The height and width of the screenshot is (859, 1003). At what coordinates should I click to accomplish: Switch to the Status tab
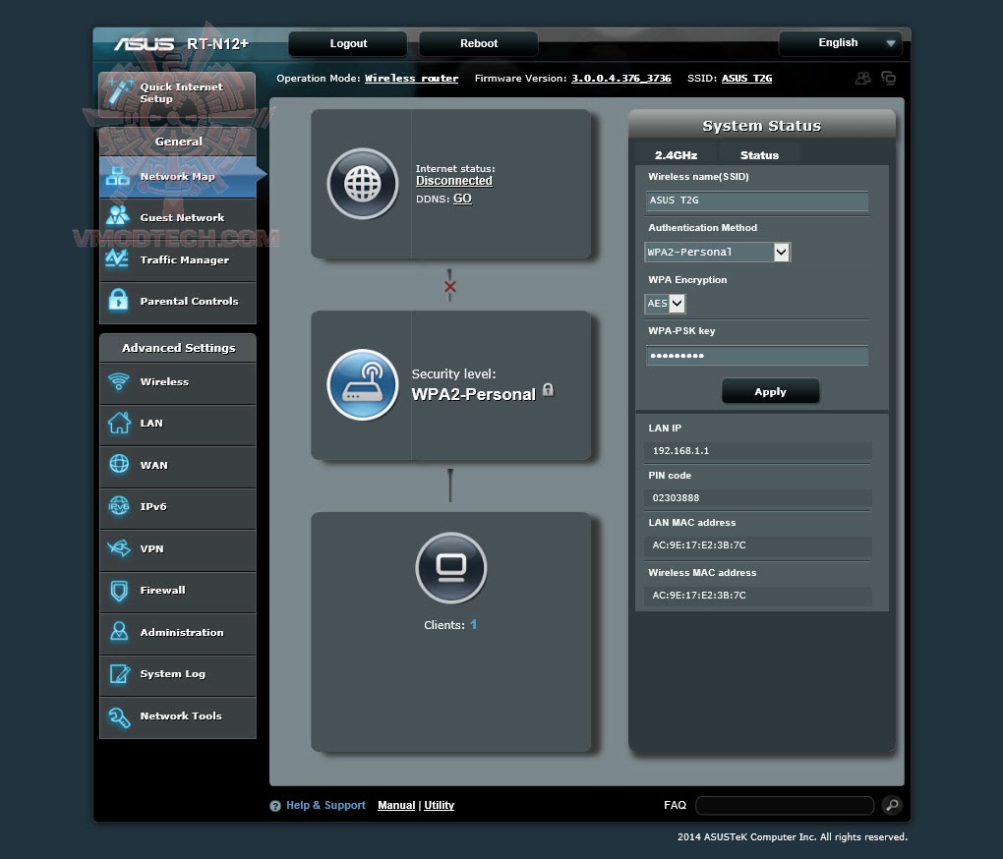pyautogui.click(x=759, y=155)
